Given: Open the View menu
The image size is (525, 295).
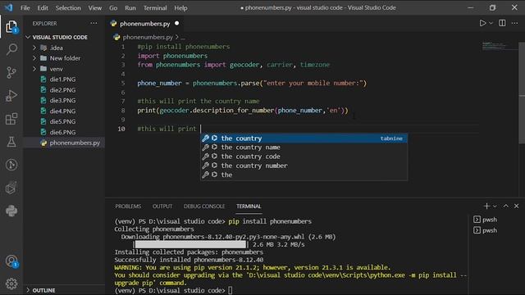Looking at the screenshot, I should tap(95, 7).
